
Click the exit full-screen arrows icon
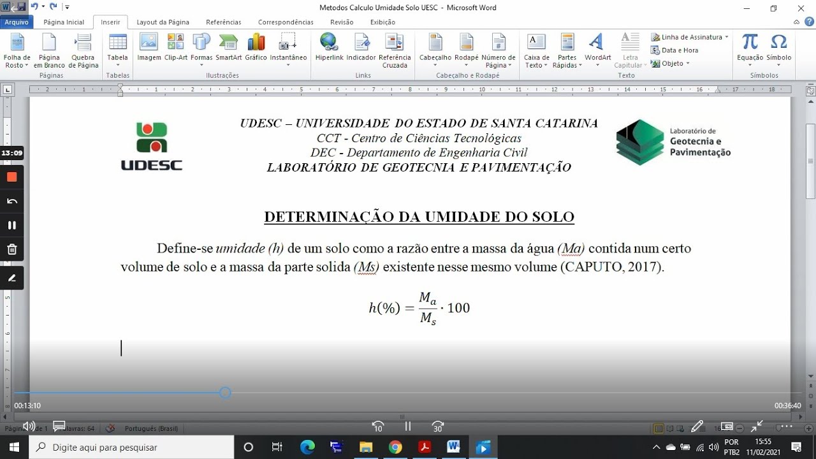click(x=757, y=426)
